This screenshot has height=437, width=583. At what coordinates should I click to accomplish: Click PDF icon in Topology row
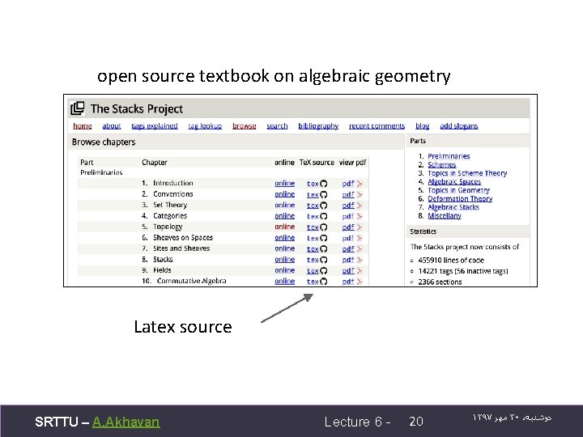click(x=360, y=227)
